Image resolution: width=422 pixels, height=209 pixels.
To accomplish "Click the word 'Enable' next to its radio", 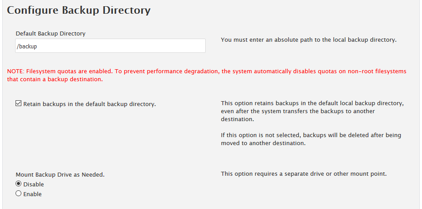I will [32, 194].
